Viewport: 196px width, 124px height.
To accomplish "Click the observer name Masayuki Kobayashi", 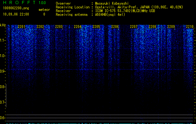I will (112, 3).
